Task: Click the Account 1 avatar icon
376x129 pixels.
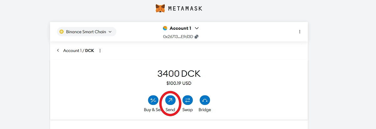Action: click(x=165, y=28)
